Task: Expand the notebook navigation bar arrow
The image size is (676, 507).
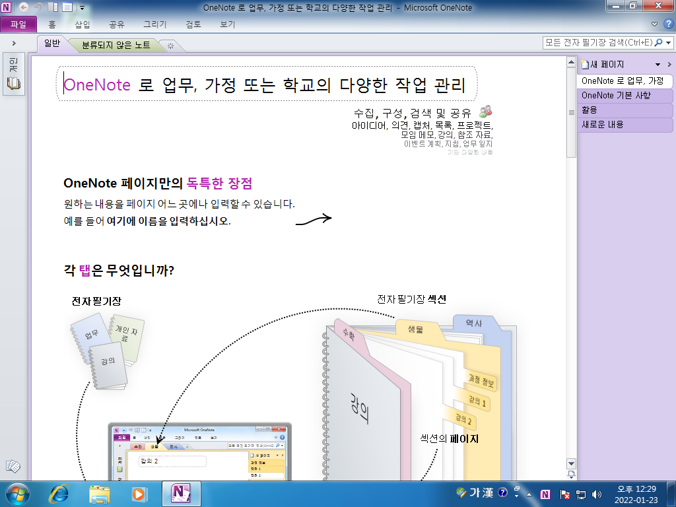Action: point(14,43)
